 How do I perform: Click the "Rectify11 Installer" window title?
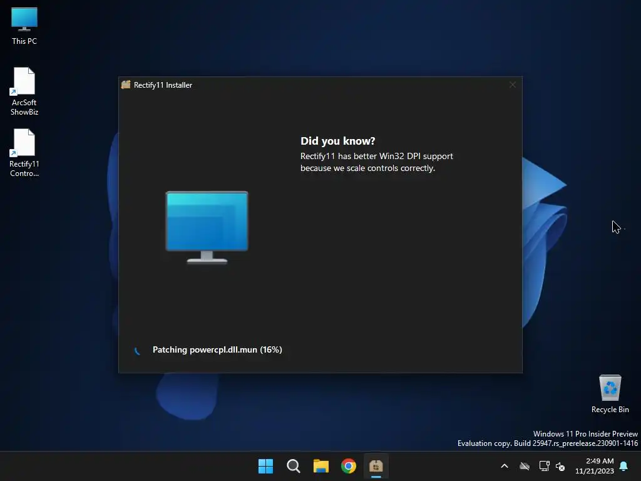[163, 85]
